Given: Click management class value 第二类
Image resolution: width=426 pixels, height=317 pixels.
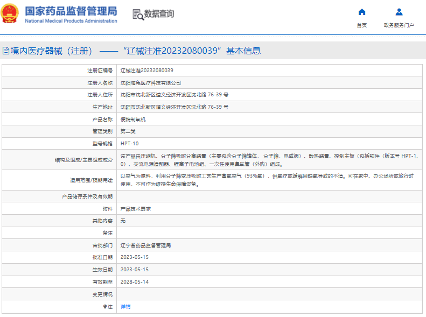Looking at the screenshot, I should 128,131.
